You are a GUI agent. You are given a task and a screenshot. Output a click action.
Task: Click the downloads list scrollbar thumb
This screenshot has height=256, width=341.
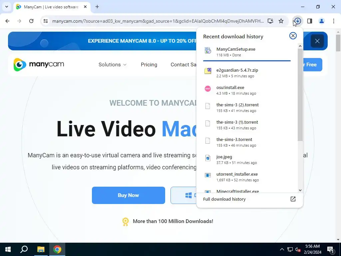300,95
